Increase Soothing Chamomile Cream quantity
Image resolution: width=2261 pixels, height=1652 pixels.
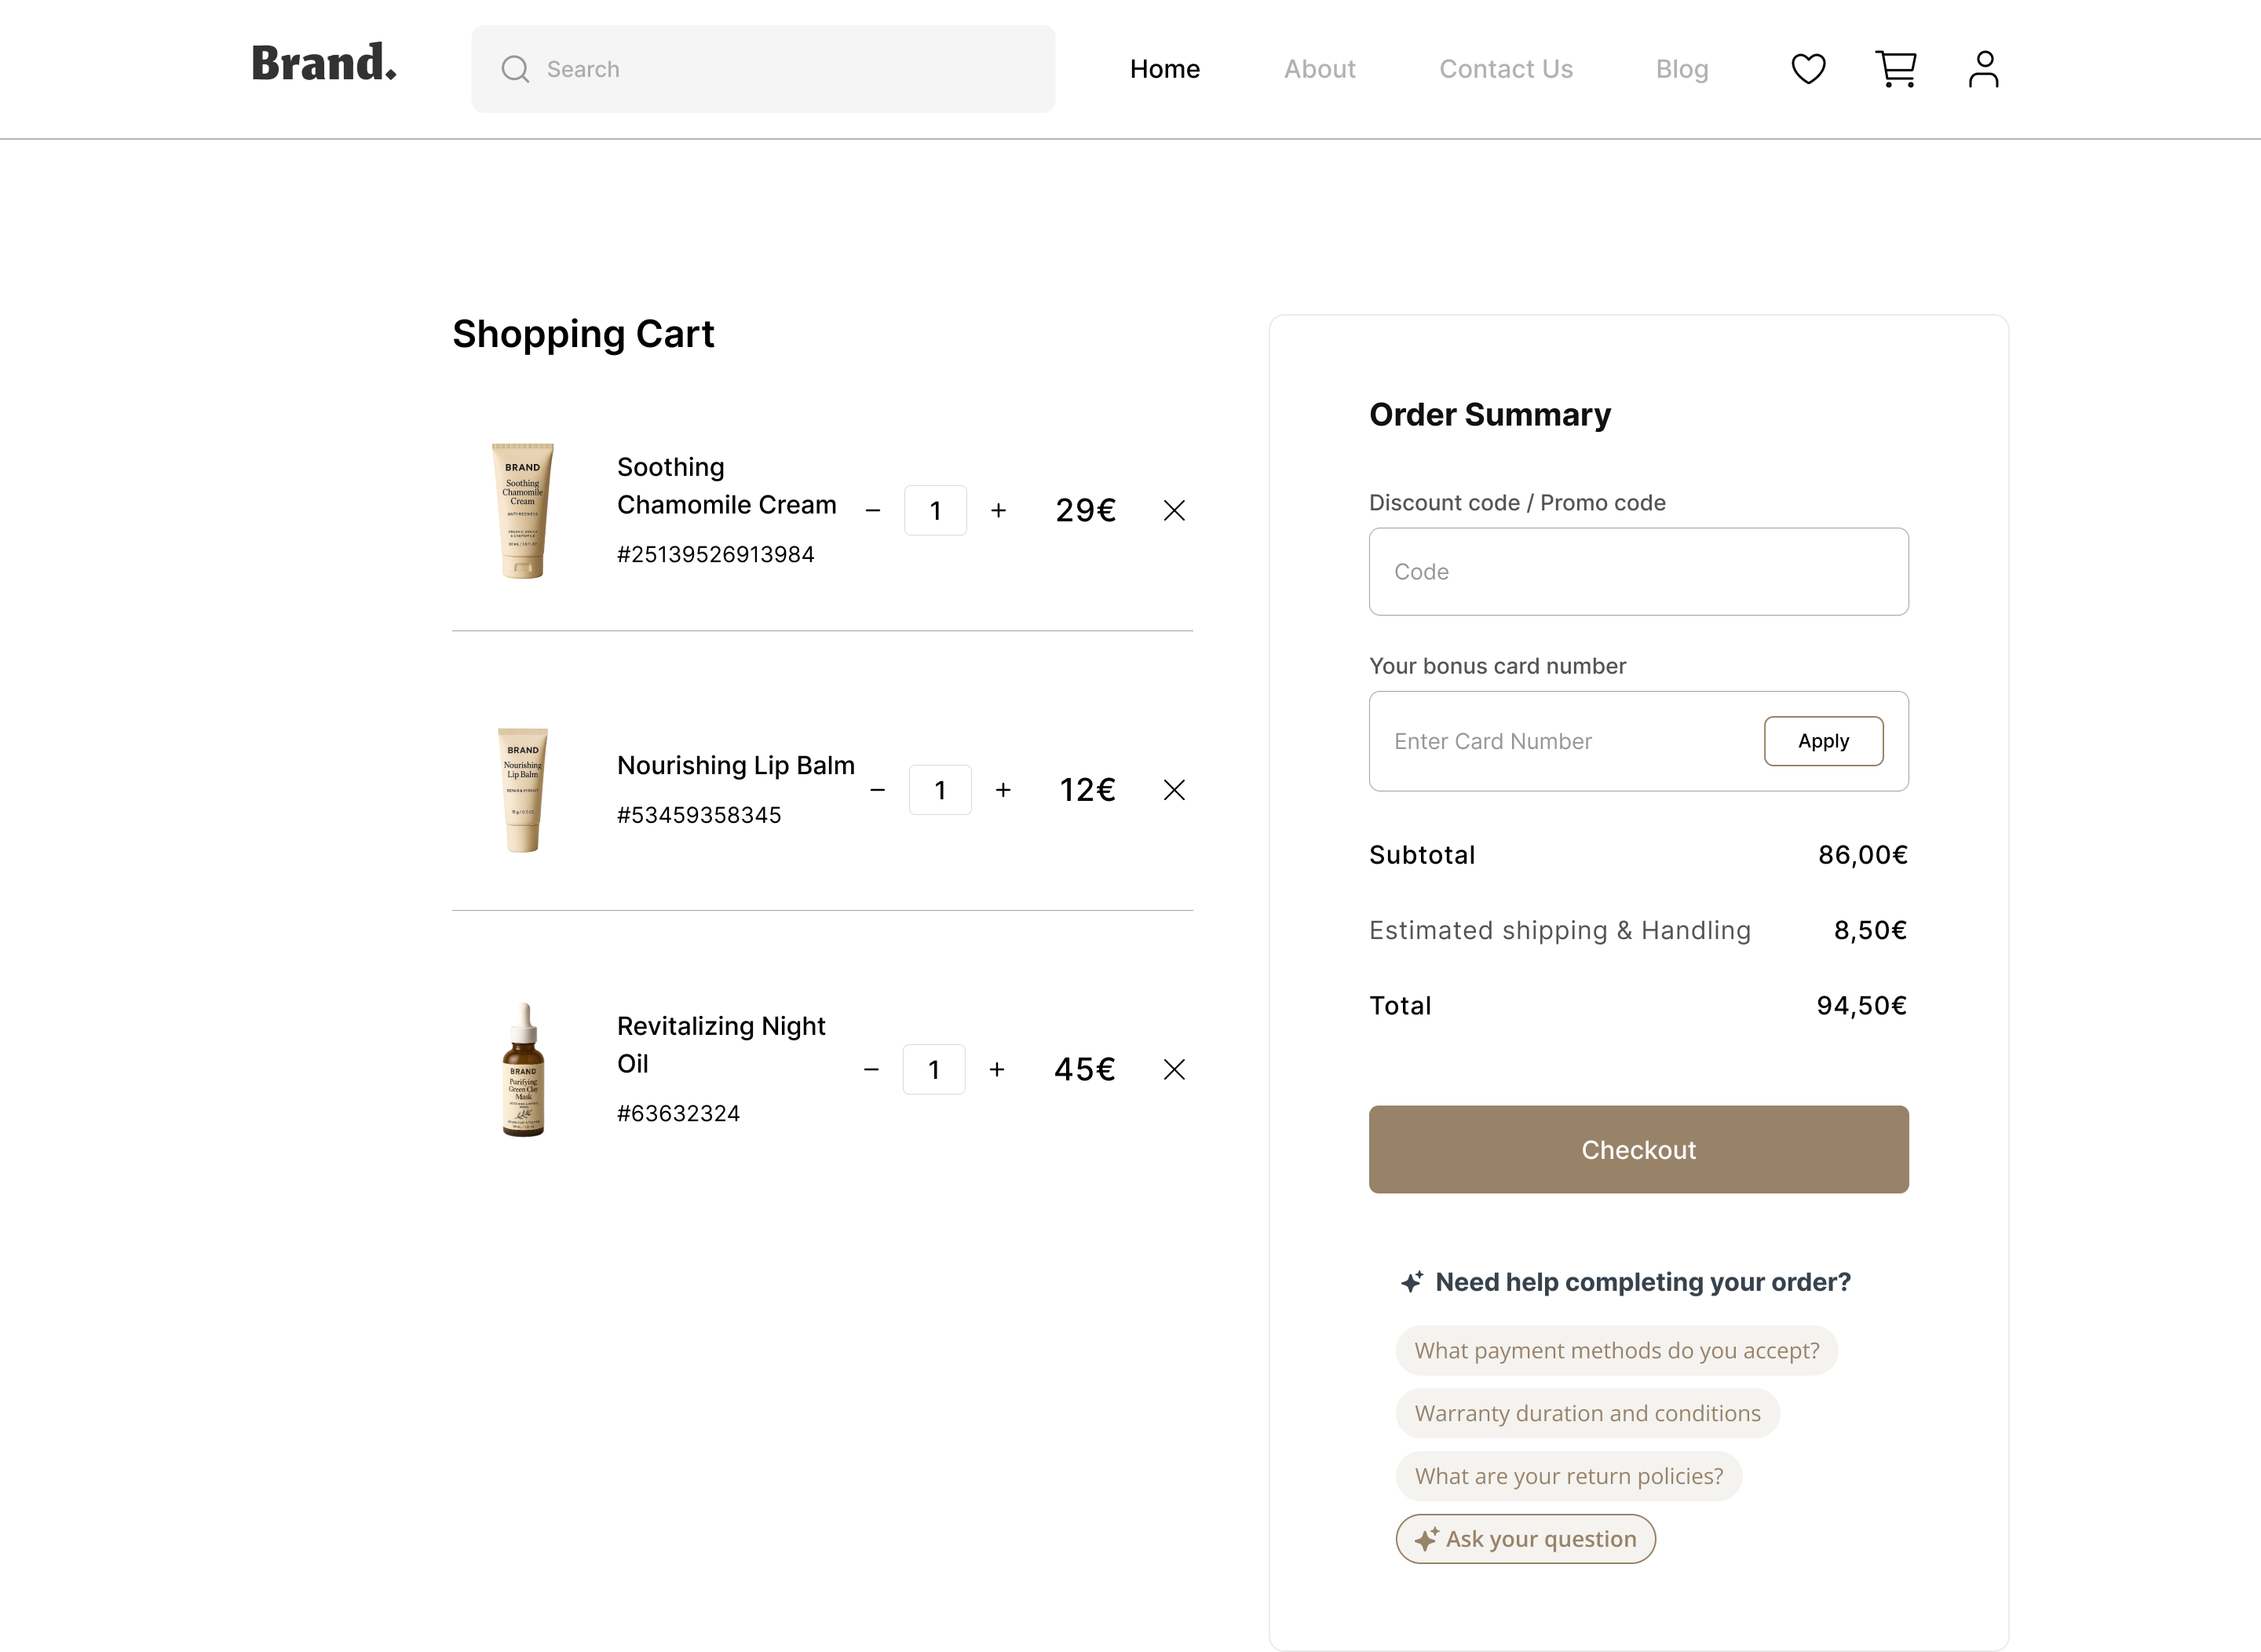(x=998, y=511)
